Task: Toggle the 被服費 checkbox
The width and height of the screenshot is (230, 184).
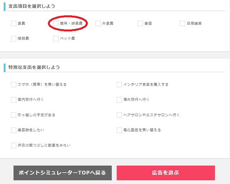Action: 14,38
